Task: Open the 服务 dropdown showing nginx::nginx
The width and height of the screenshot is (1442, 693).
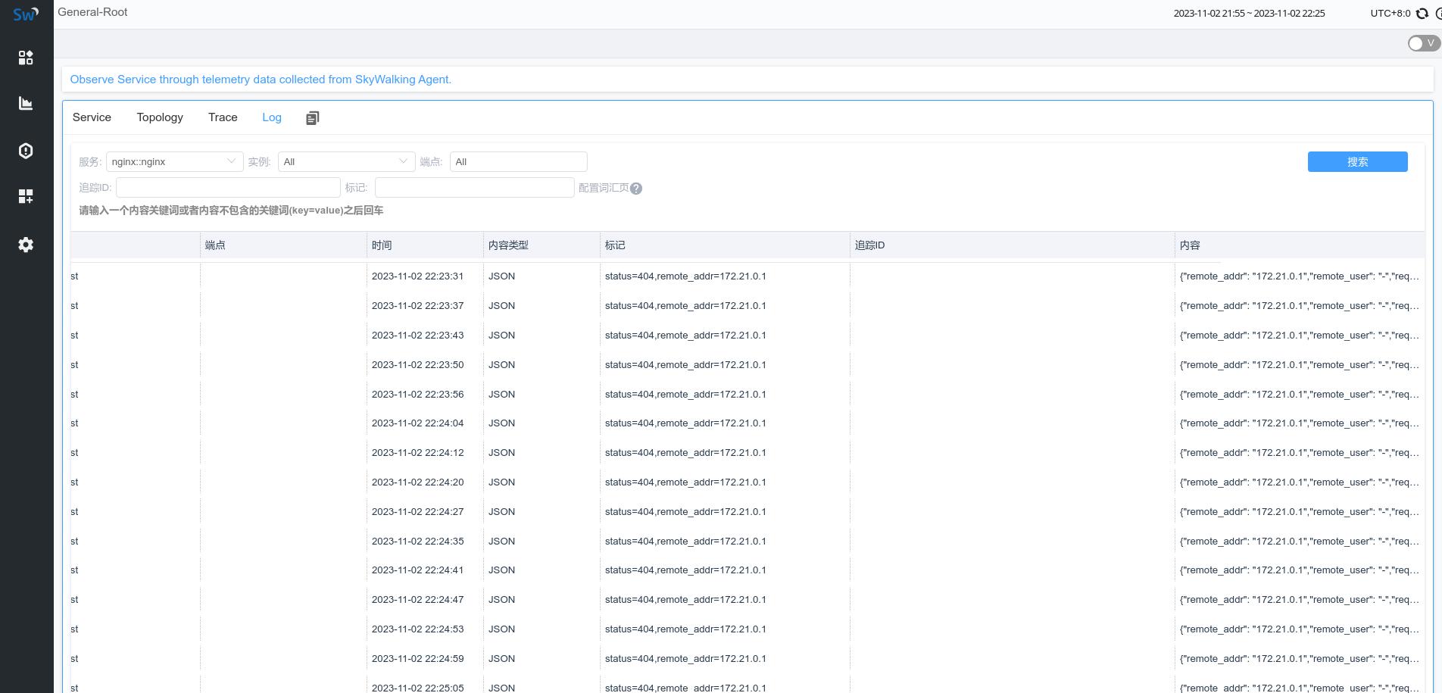Action: coord(174,161)
